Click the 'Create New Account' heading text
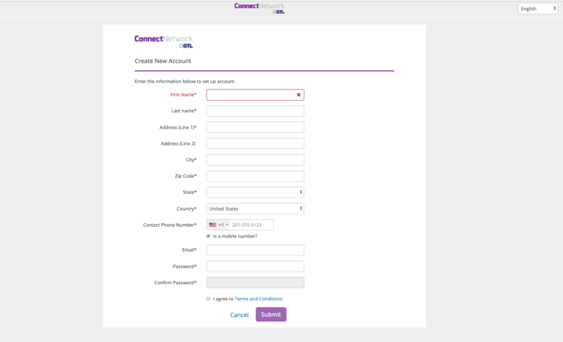The height and width of the screenshot is (342, 563). (x=163, y=61)
